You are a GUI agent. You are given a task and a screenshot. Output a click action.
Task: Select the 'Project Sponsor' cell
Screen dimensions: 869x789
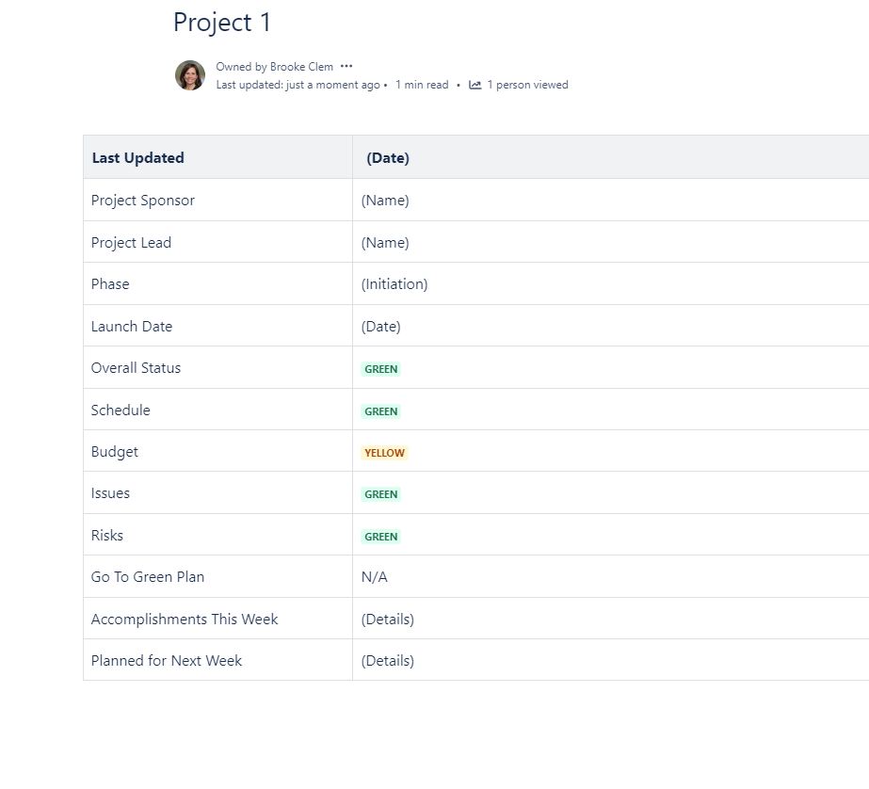click(217, 200)
